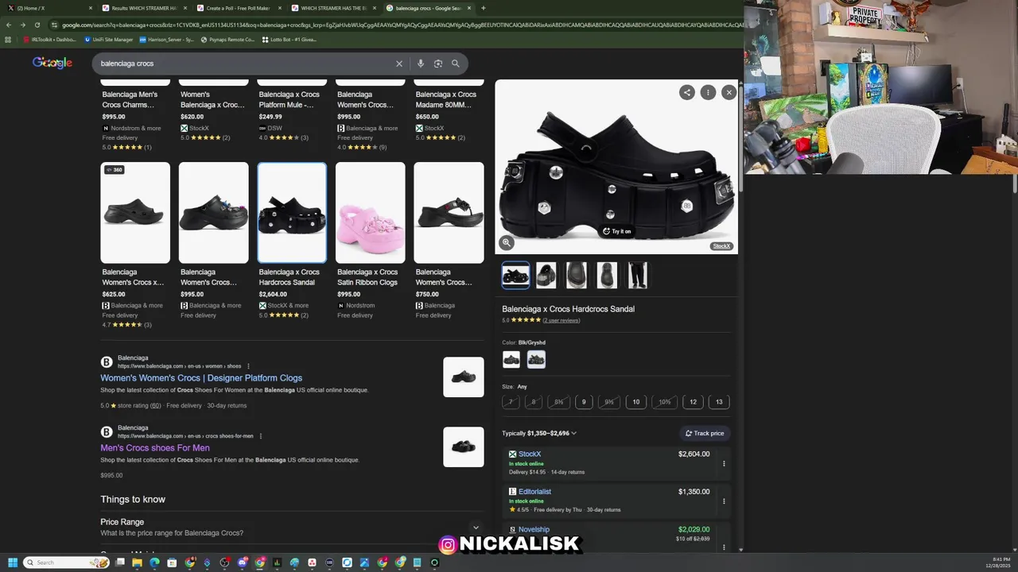Open the StockX seller link
Screen dimensions: 1018x572
point(530,454)
